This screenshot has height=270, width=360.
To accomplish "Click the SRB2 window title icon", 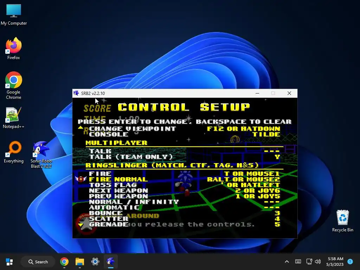I will click(76, 93).
